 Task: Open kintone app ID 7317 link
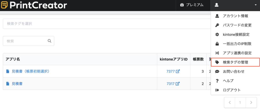(x=171, y=84)
